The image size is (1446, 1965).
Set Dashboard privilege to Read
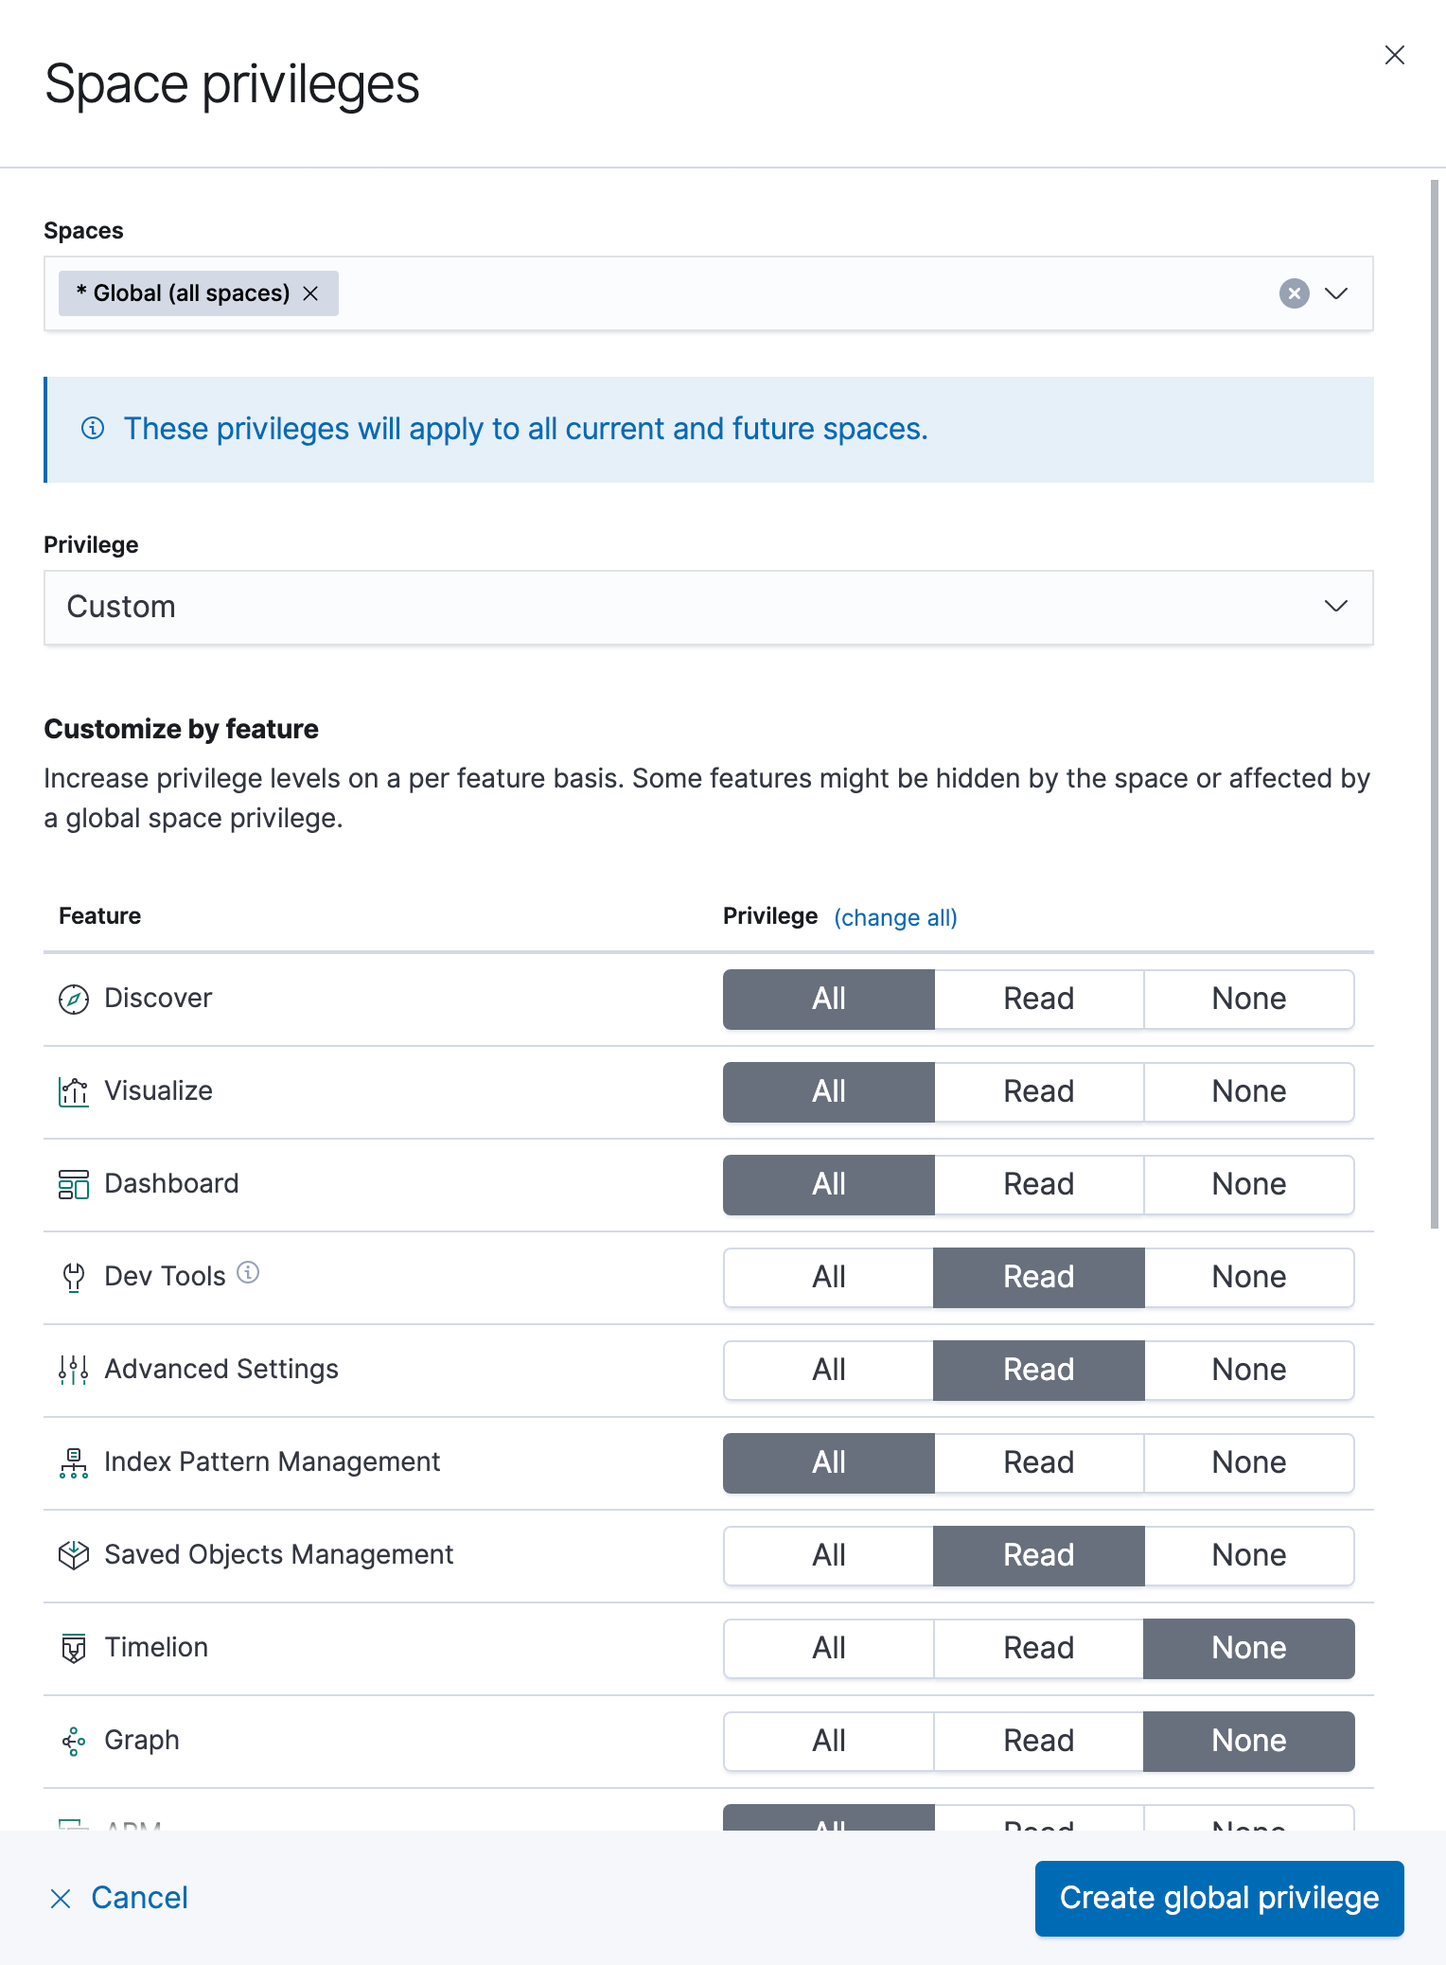(x=1039, y=1184)
